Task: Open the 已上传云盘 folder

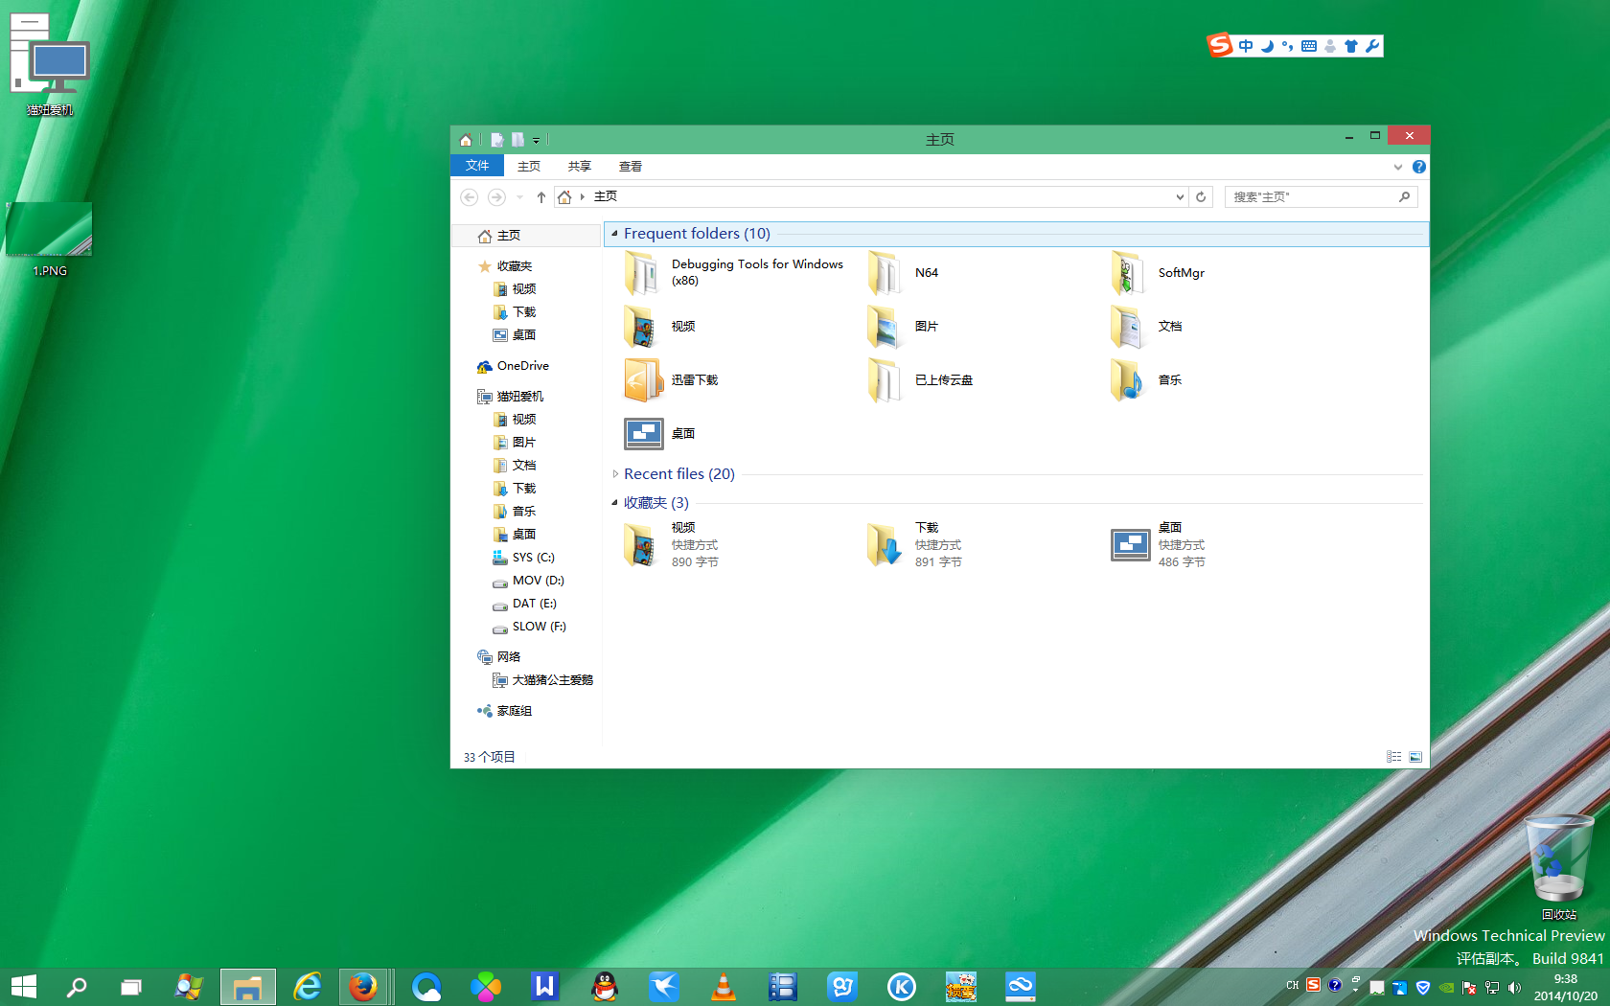Action: [x=920, y=380]
